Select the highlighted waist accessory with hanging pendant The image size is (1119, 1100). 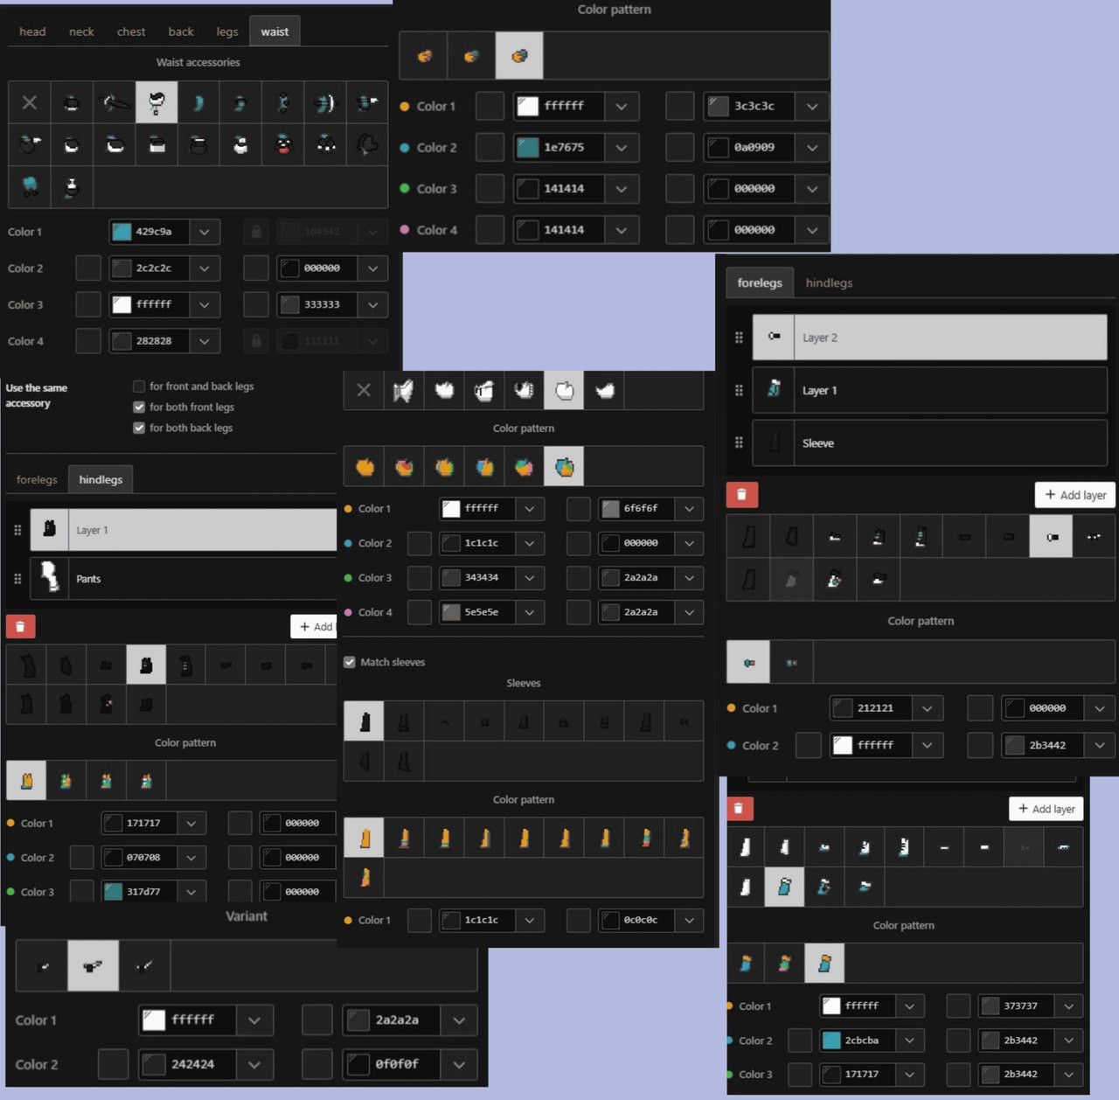[x=156, y=103]
